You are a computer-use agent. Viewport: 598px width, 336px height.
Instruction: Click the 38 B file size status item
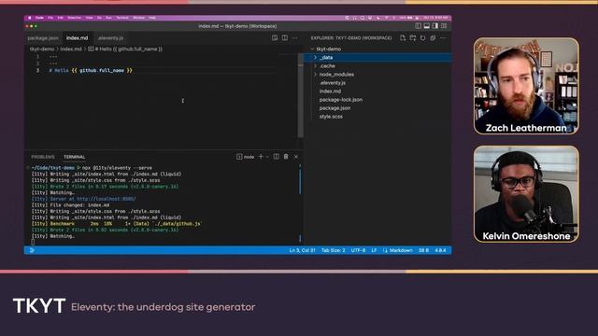tap(423, 250)
